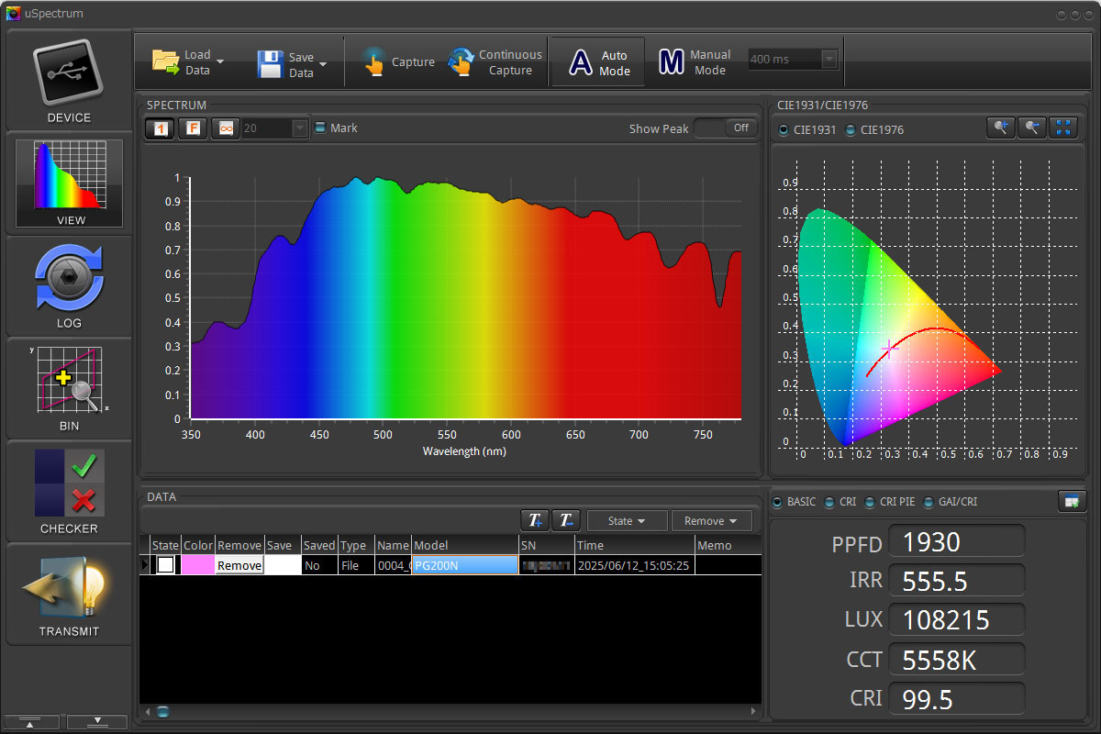Click the pink color swatch in data row
Screen dimensions: 1101x734
click(197, 565)
